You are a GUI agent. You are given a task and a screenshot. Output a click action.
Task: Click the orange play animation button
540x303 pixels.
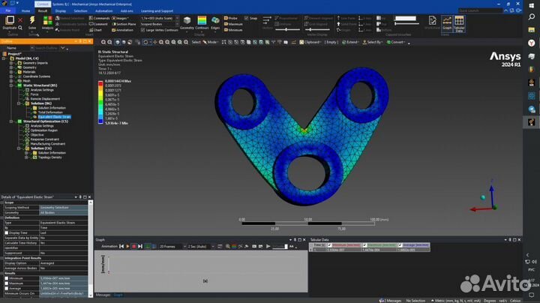[x=127, y=247]
